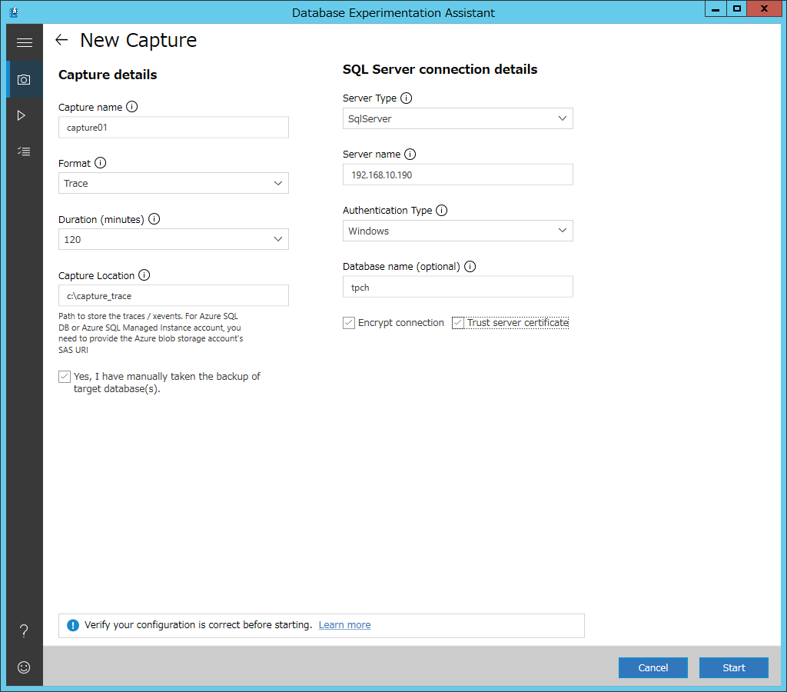The width and height of the screenshot is (787, 692).
Task: Show info tooltip for Database name
Action: 470,267
